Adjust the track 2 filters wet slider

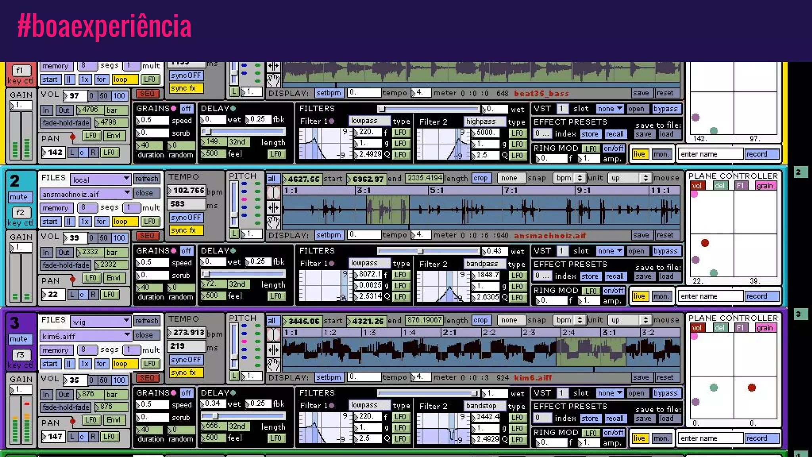[420, 251]
